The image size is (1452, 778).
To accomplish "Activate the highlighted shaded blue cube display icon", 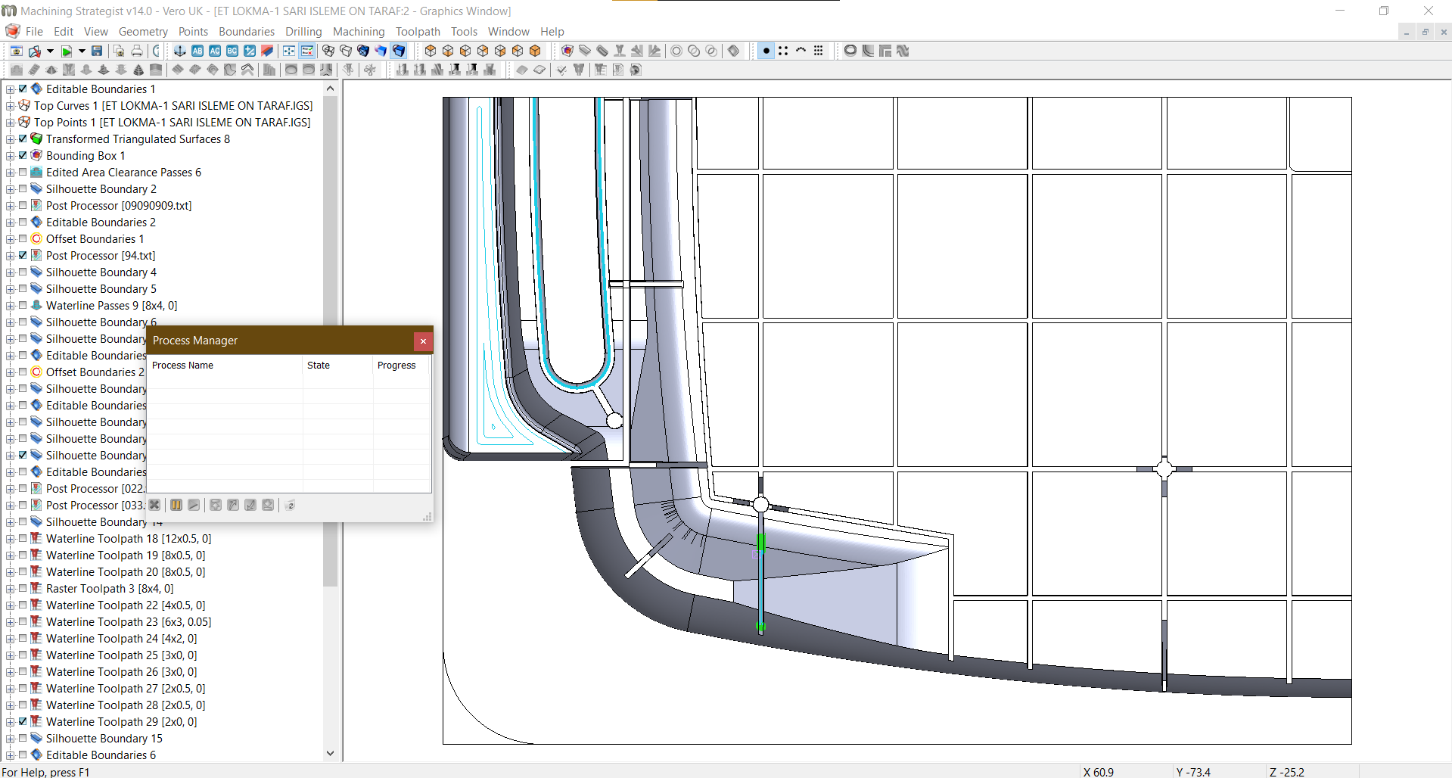I will (x=399, y=51).
